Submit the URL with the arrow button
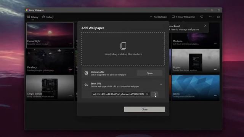The width and height of the screenshot is (244, 137). [154, 94]
